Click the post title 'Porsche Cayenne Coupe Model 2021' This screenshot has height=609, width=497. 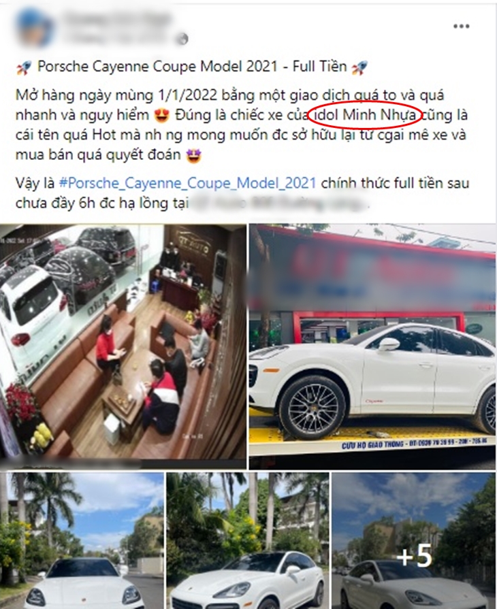tap(157, 67)
